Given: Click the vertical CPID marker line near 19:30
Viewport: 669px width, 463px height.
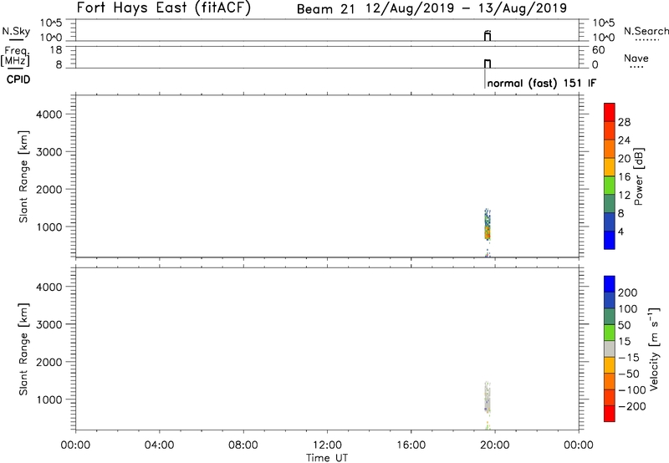Looking at the screenshot, I should [485, 79].
